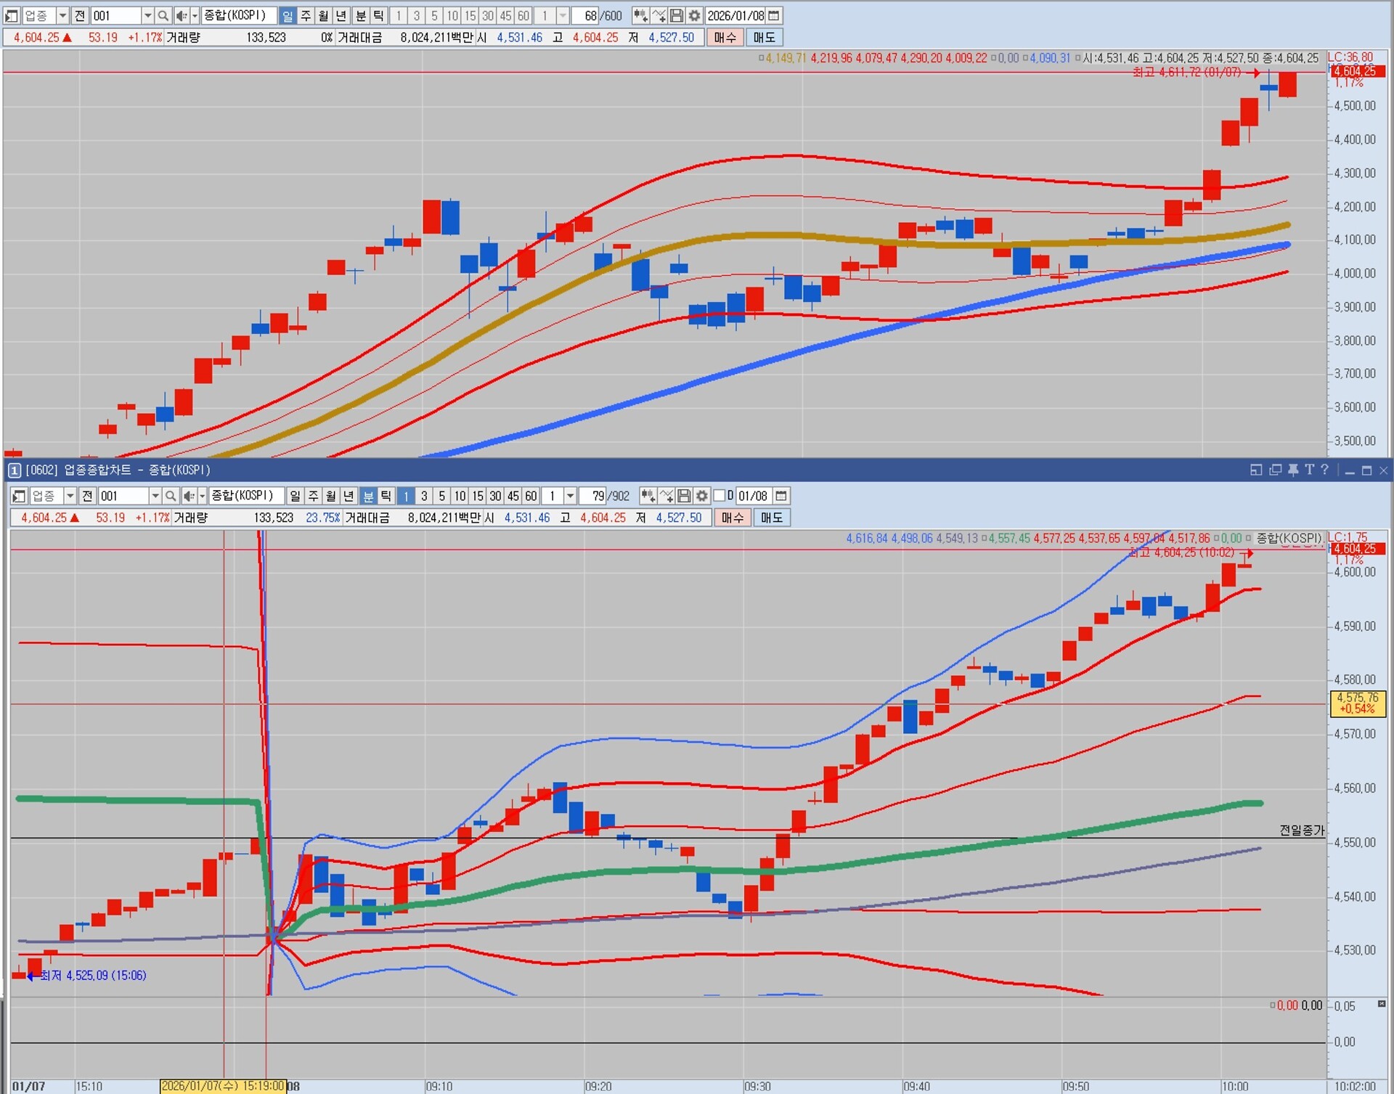Click the save diskette icon in top toolbar
This screenshot has height=1094, width=1394.
click(x=677, y=15)
